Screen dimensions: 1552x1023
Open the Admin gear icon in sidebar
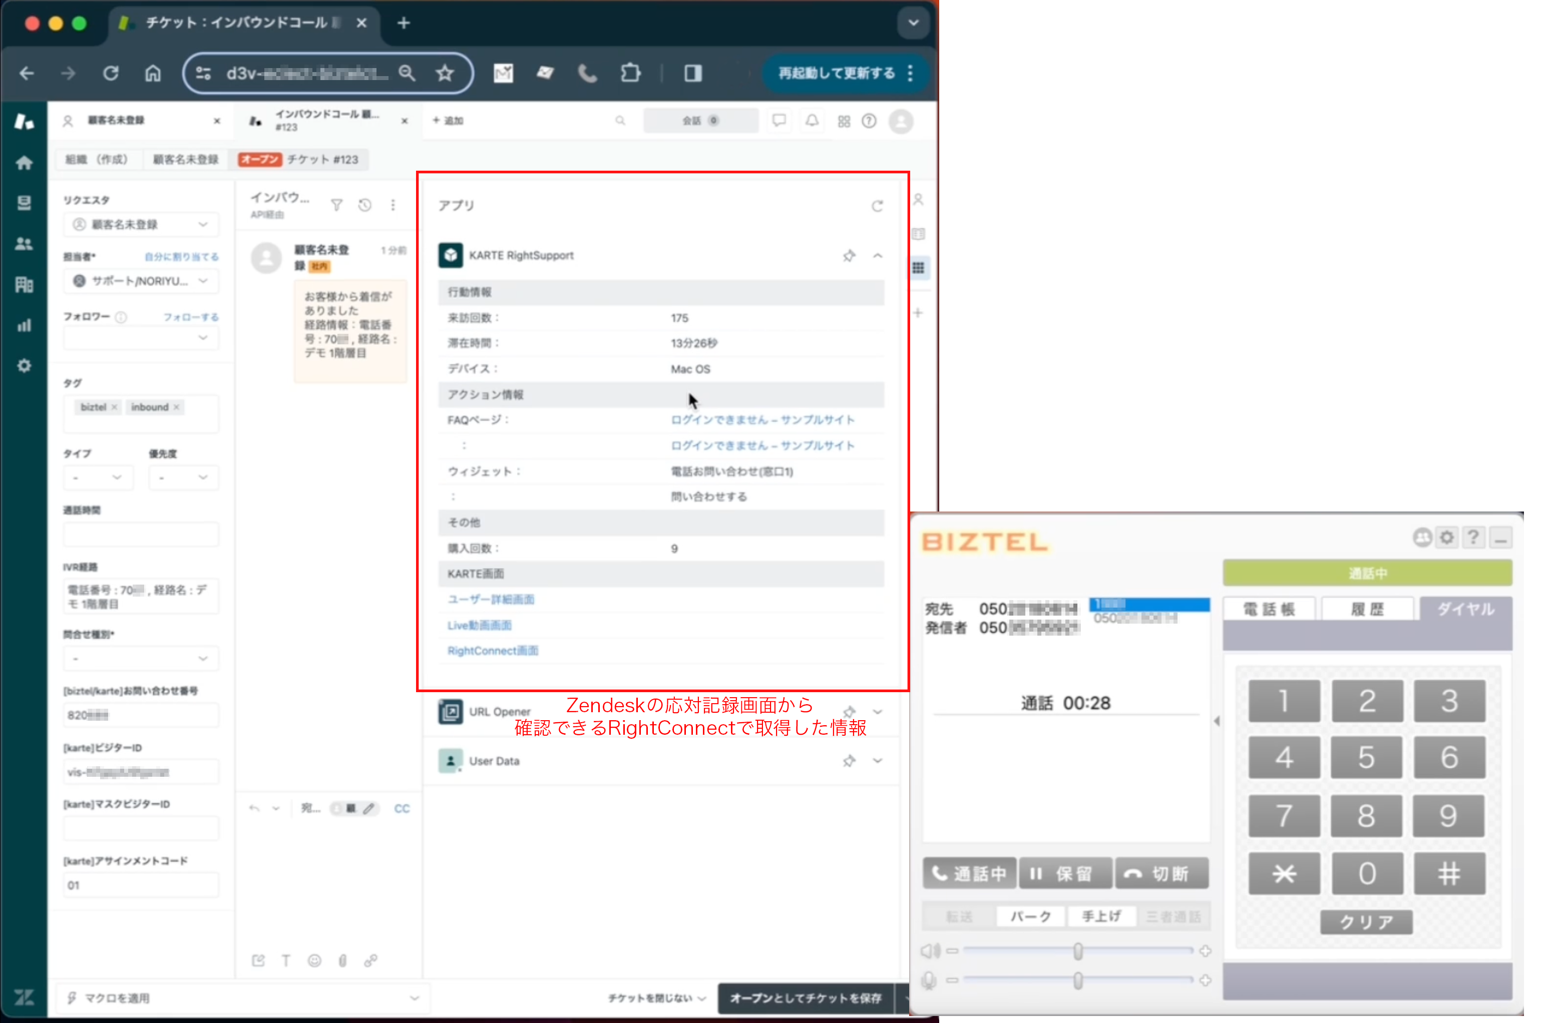[x=24, y=365]
